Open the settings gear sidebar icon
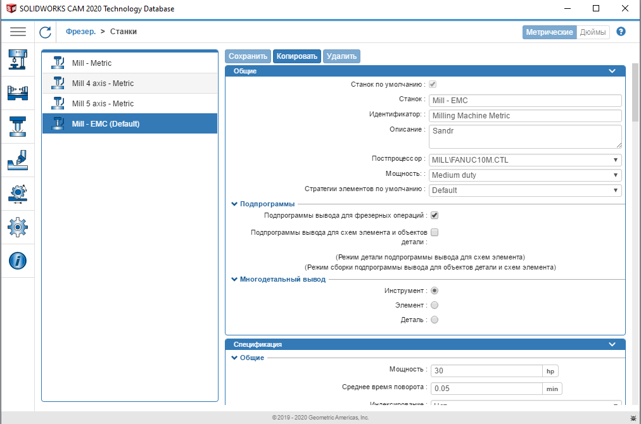This screenshot has height=424, width=641. (x=18, y=227)
